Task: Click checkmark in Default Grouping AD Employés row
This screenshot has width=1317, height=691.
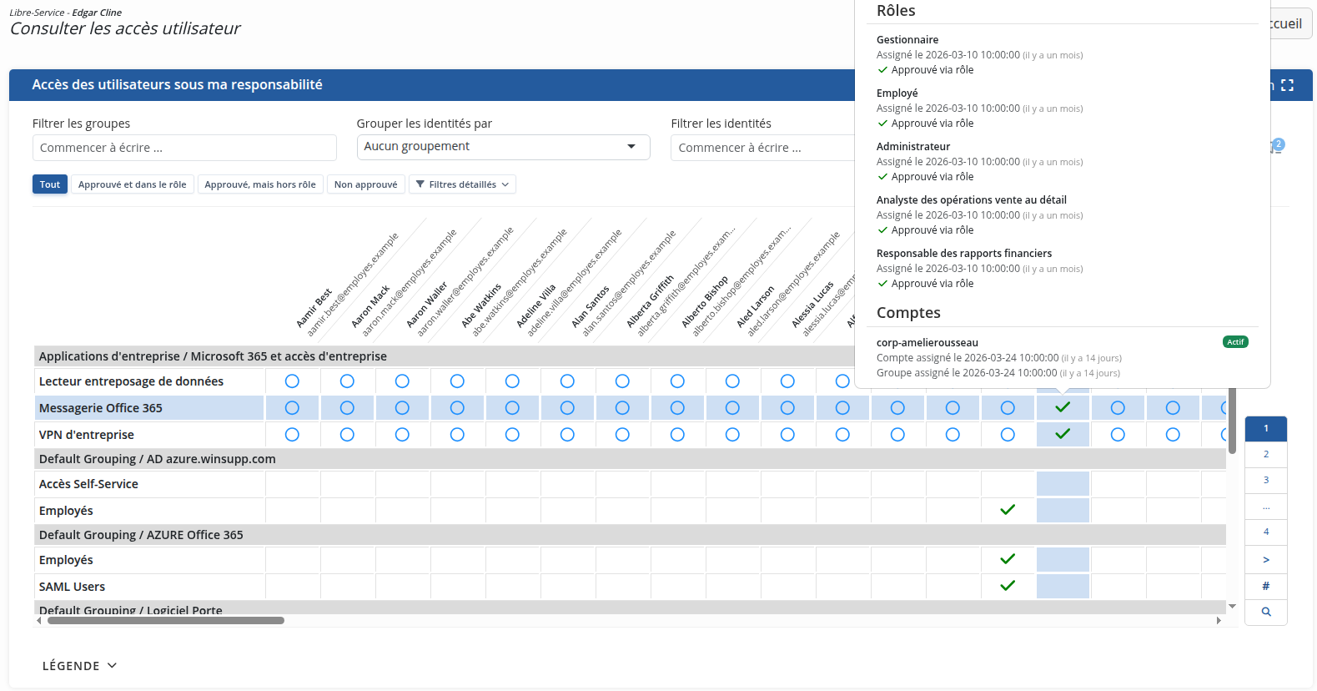Action: [1008, 510]
